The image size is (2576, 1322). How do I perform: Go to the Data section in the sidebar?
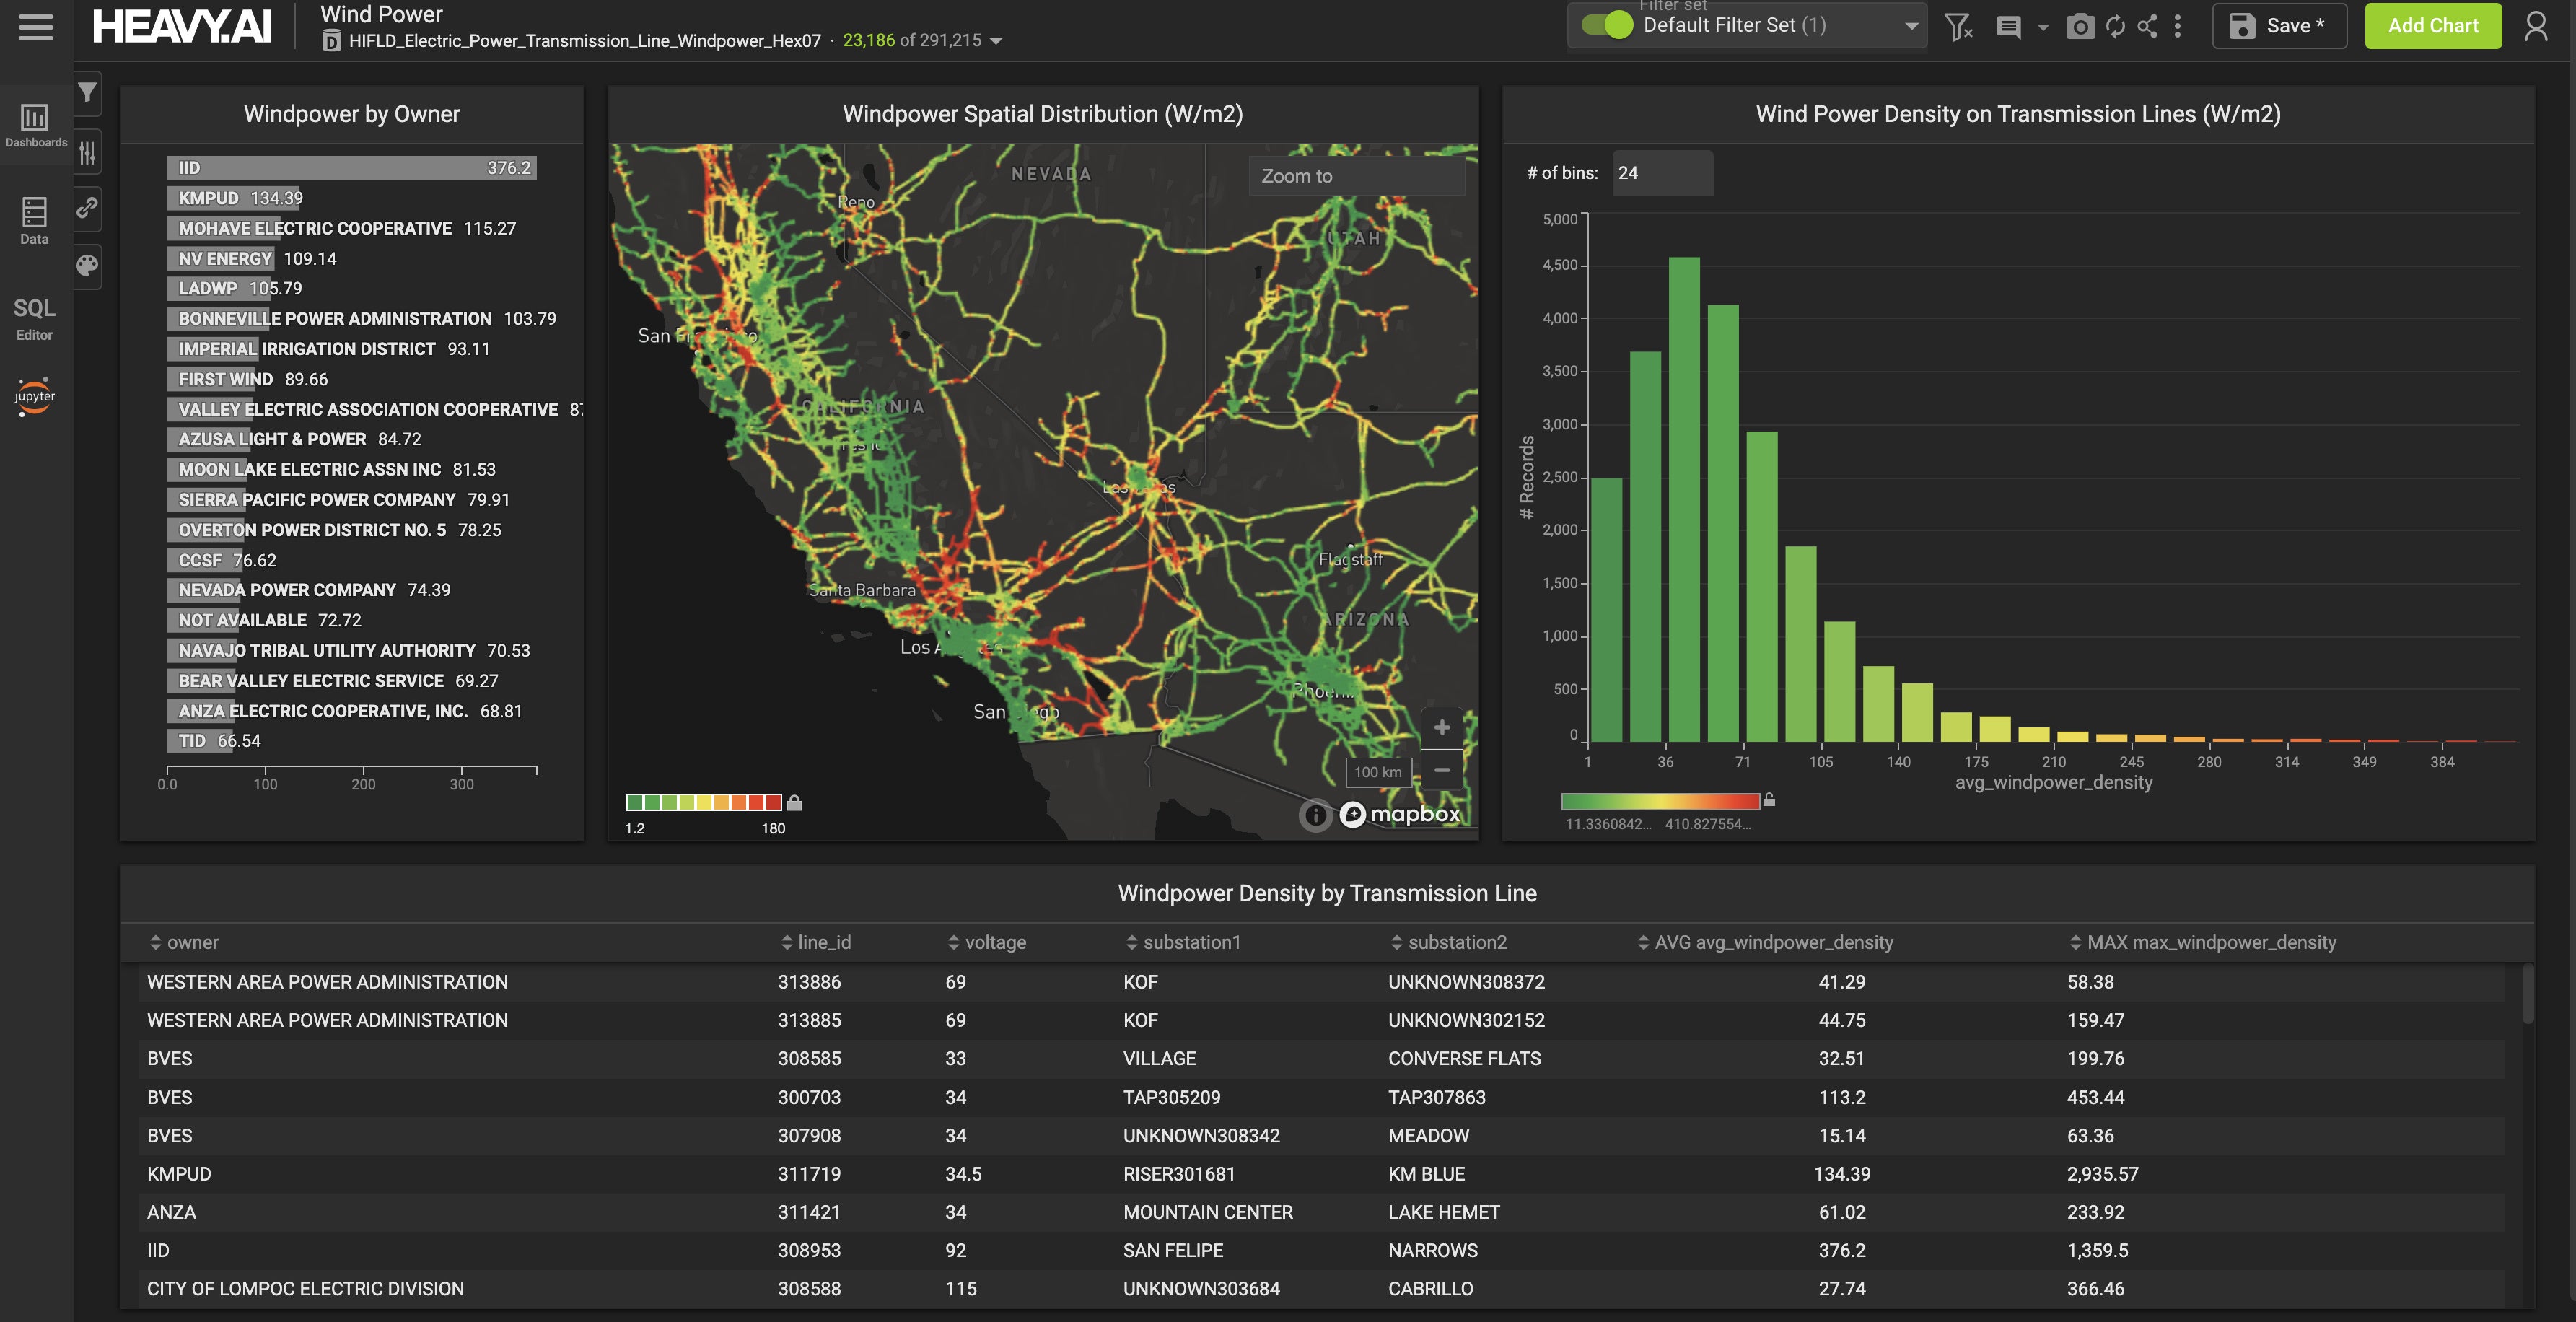point(35,220)
